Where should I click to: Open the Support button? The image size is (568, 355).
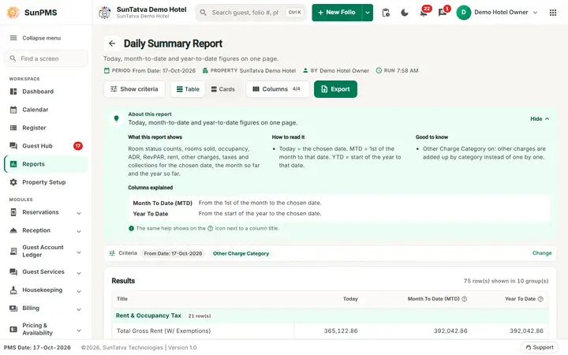click(x=540, y=347)
